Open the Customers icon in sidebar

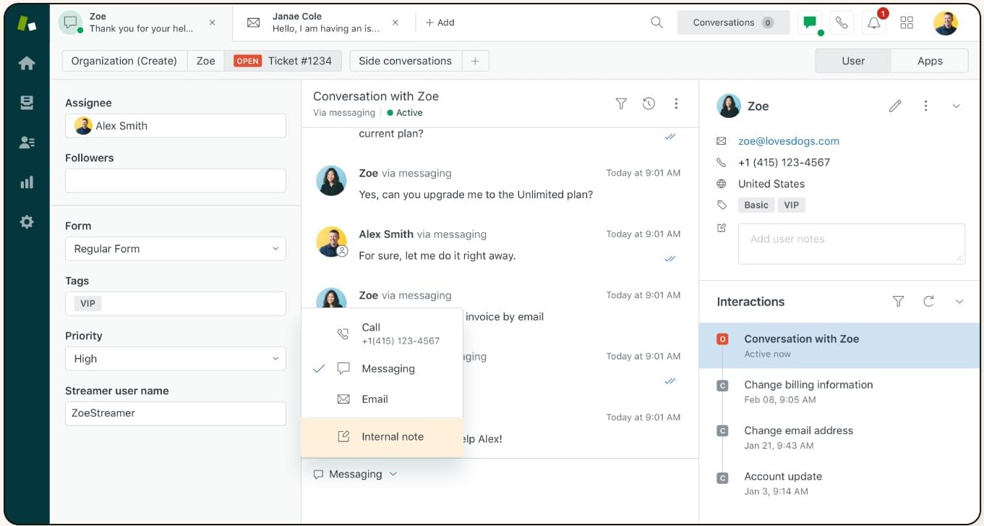[x=27, y=143]
